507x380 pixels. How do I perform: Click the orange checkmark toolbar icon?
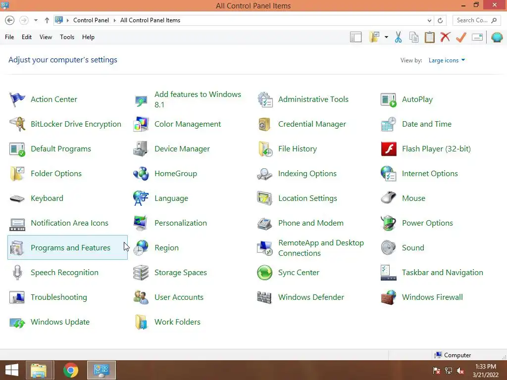click(x=461, y=37)
